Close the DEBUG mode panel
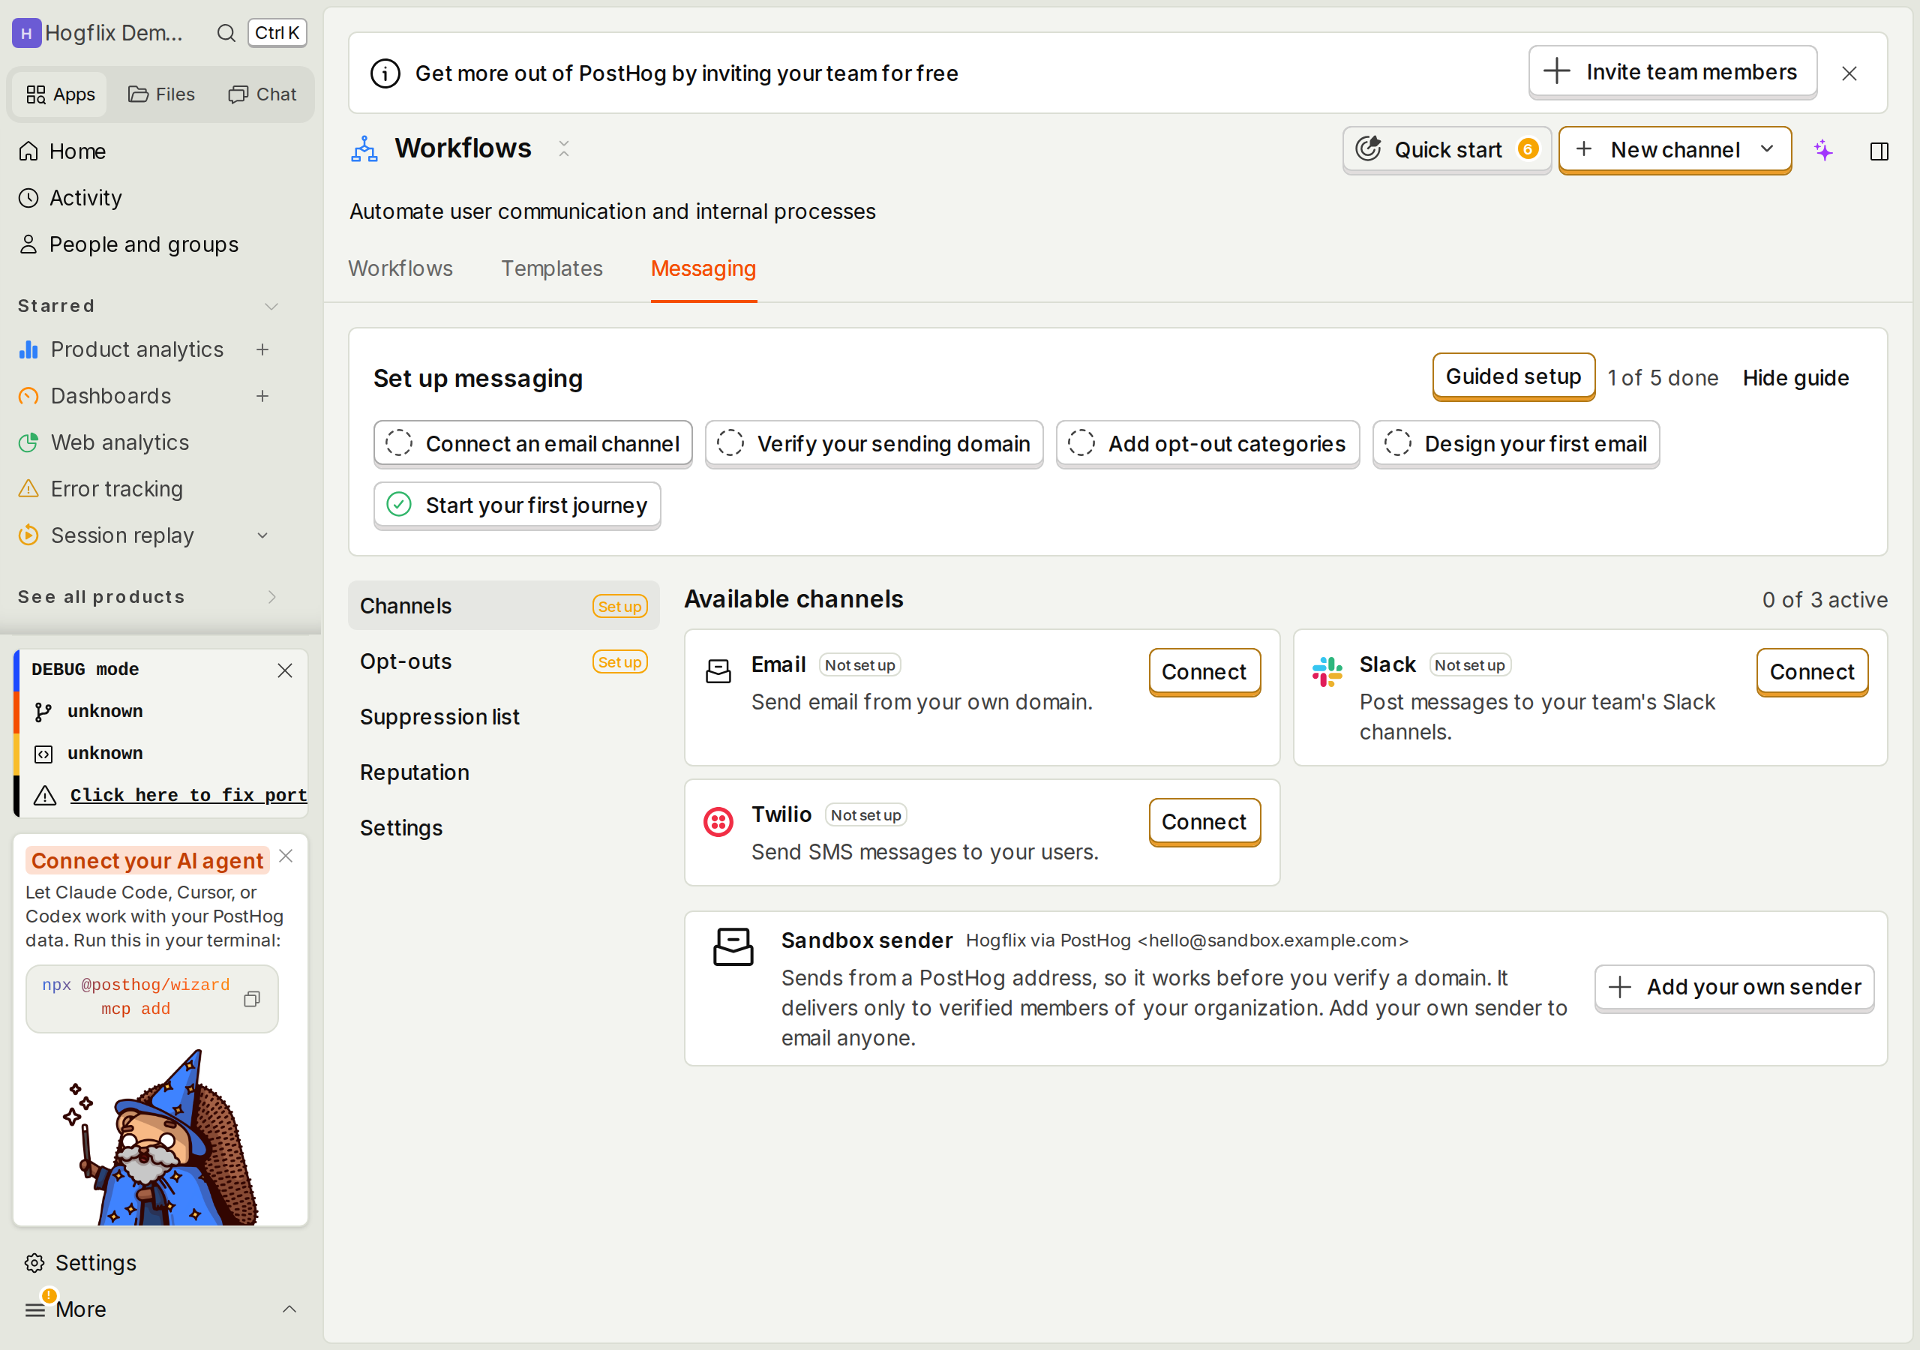 285,670
